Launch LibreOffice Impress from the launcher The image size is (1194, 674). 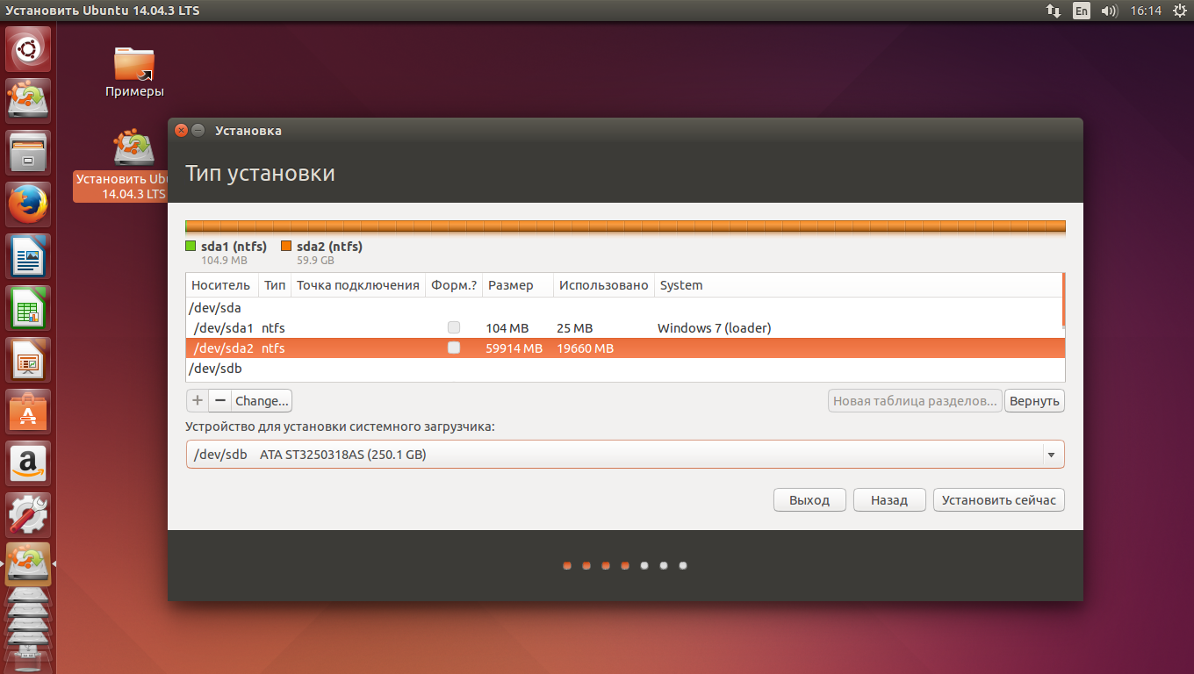[x=29, y=360]
